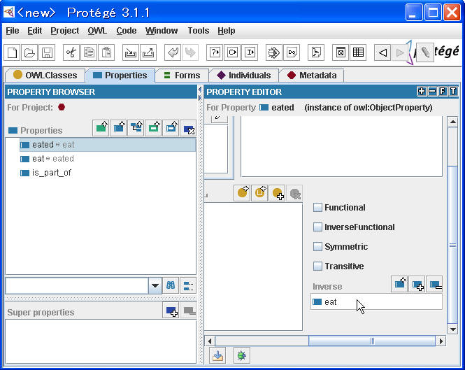Click the delete property icon in Property Browser
Image resolution: width=465 pixels, height=370 pixels.
tap(188, 128)
